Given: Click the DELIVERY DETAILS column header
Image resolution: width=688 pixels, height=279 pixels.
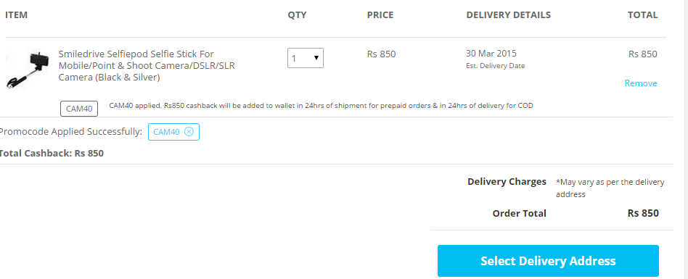Looking at the screenshot, I should (x=509, y=15).
